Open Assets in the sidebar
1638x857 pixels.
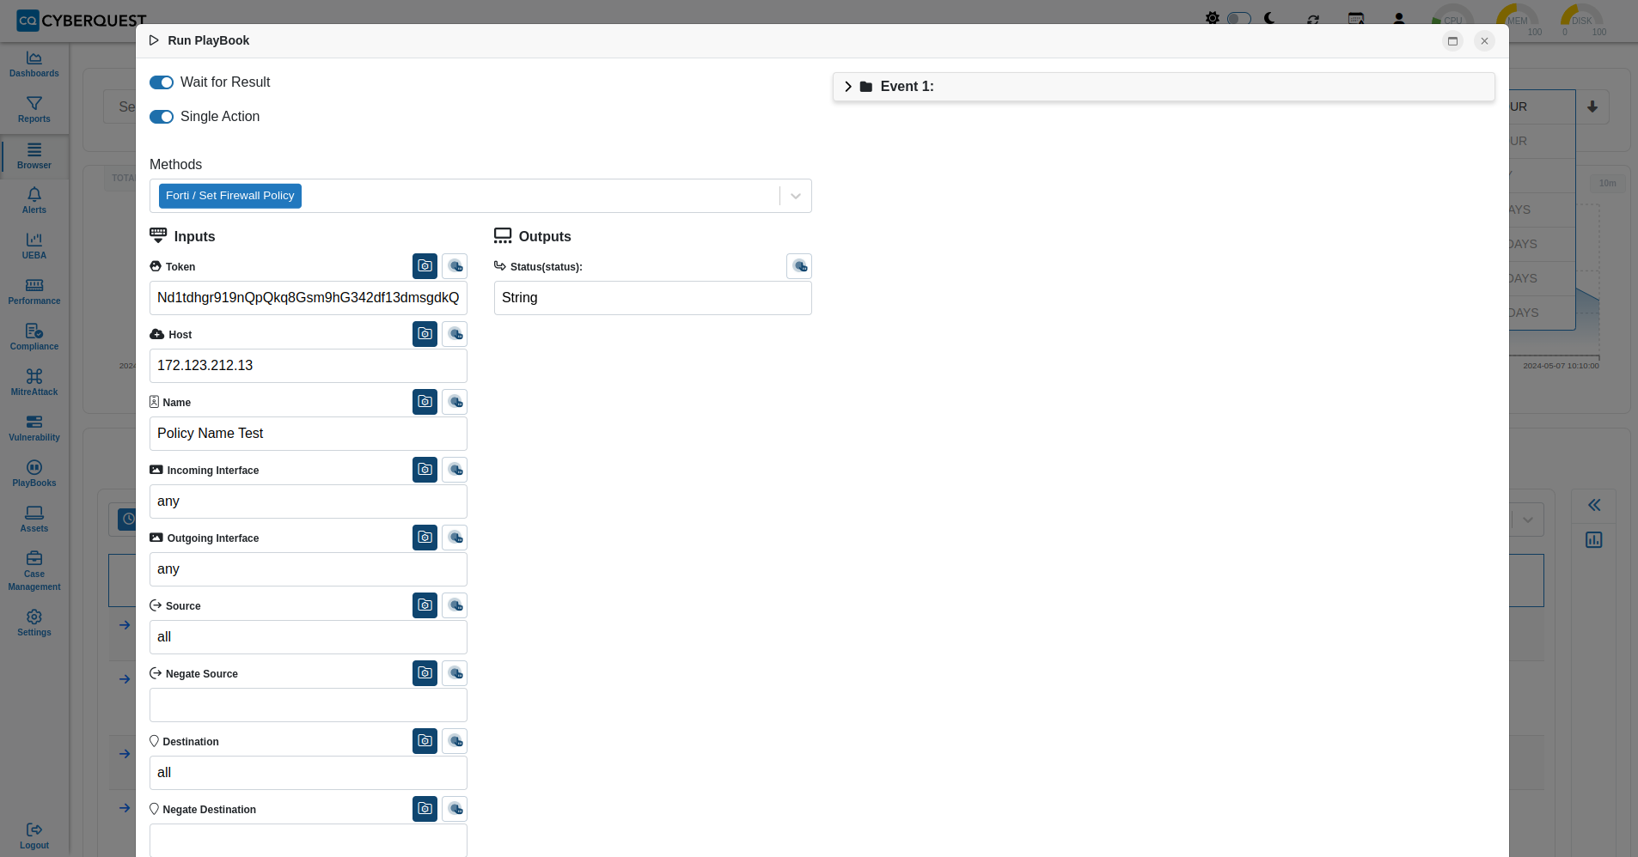pyautogui.click(x=34, y=520)
